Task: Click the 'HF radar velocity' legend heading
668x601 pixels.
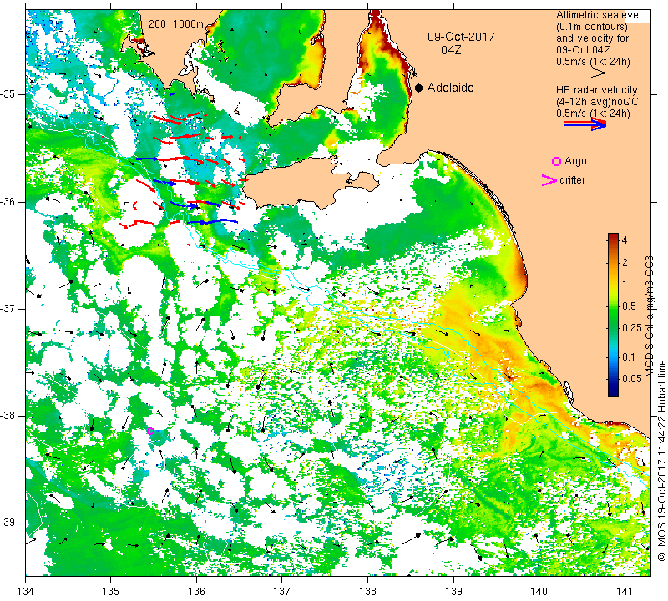Action: click(x=596, y=90)
